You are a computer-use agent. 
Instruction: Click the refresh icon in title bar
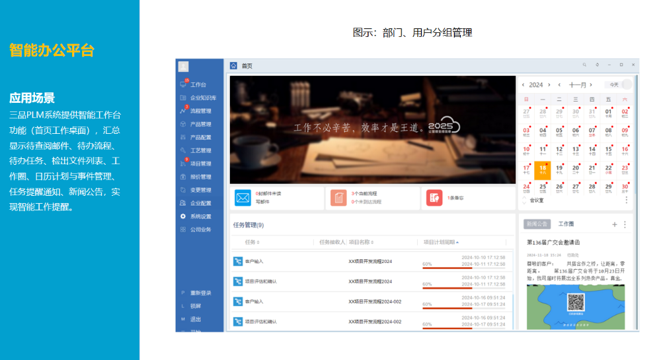tap(597, 65)
